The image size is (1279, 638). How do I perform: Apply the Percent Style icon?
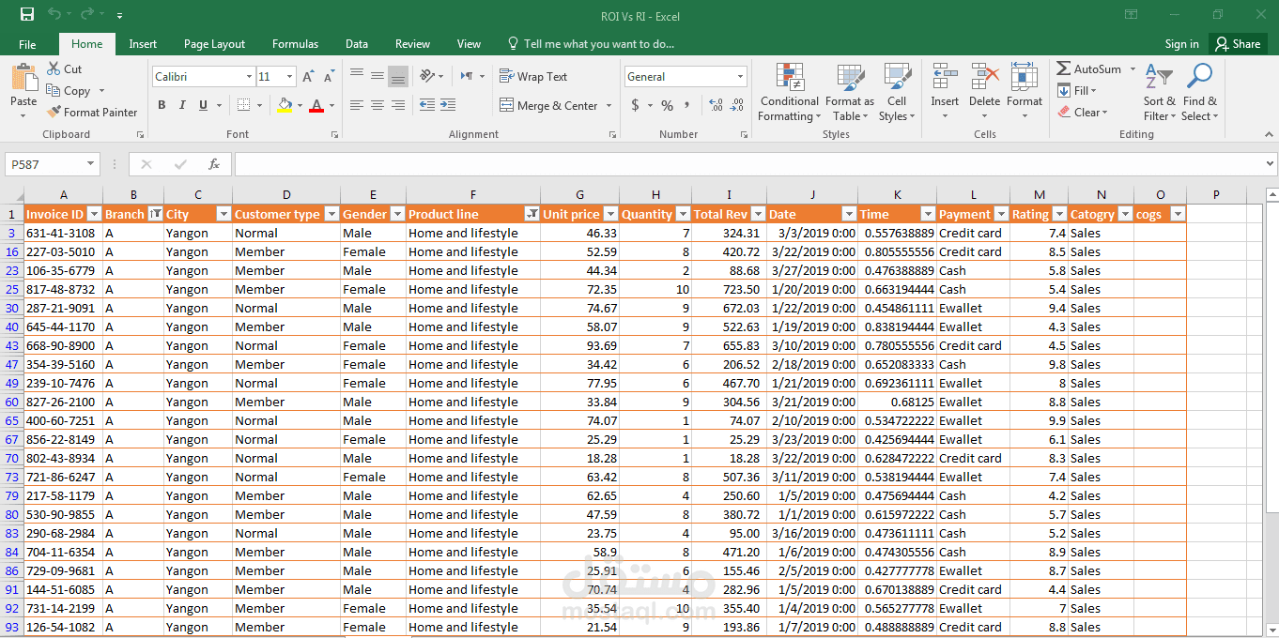(x=667, y=105)
